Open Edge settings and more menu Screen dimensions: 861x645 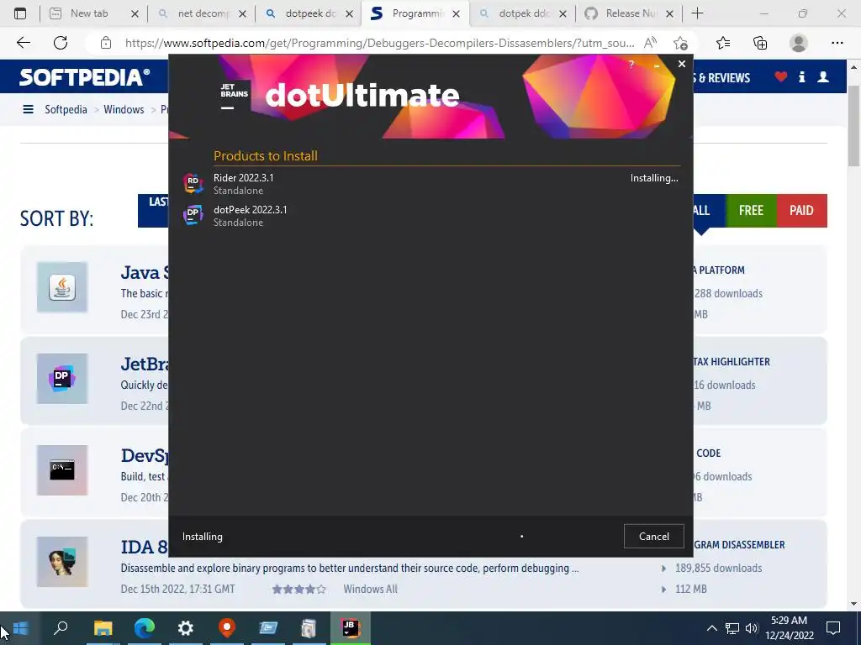coord(837,43)
